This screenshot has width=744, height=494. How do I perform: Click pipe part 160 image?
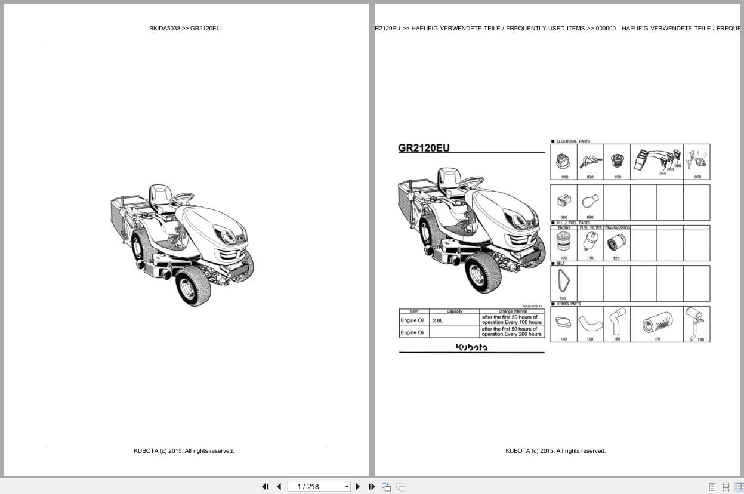point(617,322)
